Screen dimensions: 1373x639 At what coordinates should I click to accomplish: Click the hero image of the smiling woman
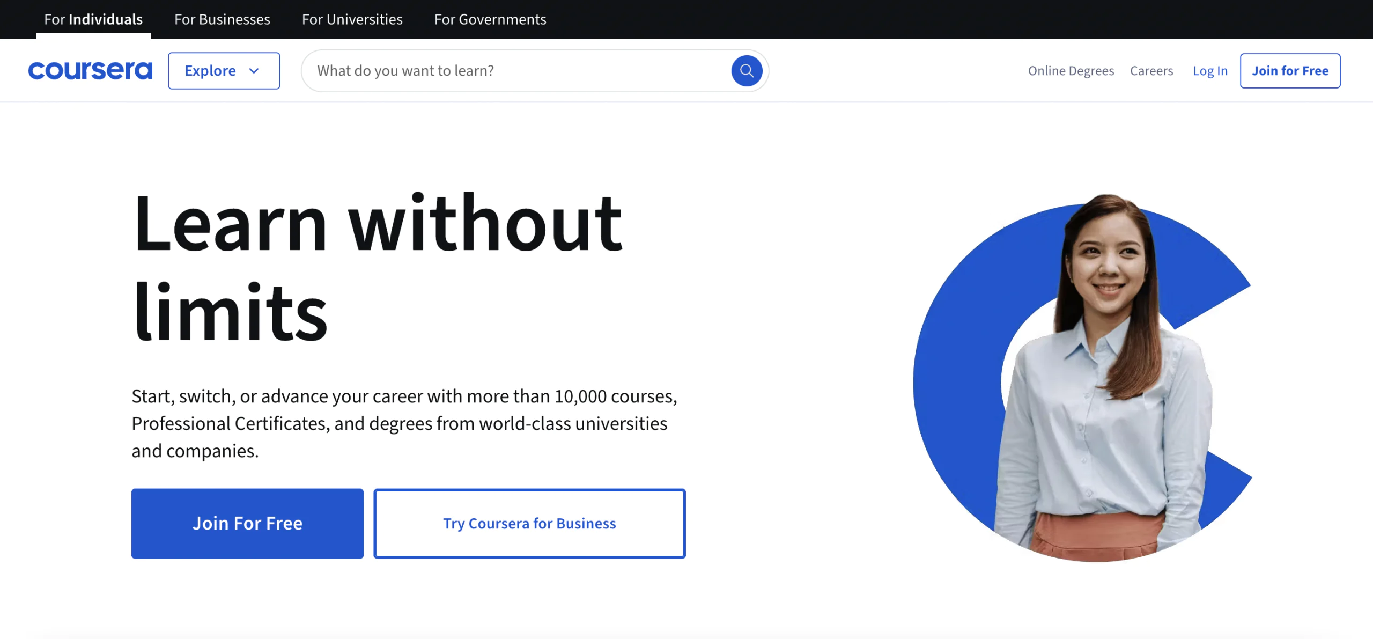(1083, 377)
